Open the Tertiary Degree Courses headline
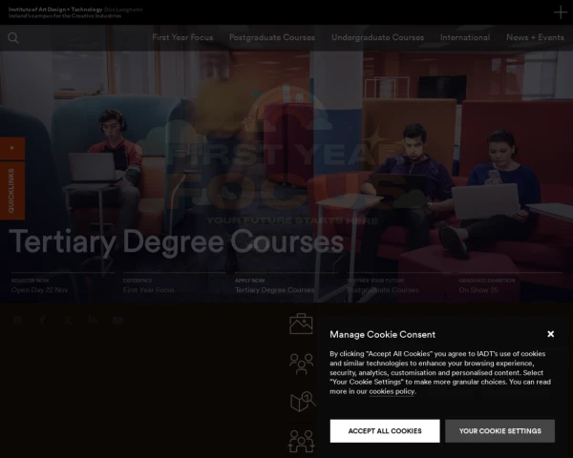The width and height of the screenshot is (573, 458). click(x=176, y=241)
